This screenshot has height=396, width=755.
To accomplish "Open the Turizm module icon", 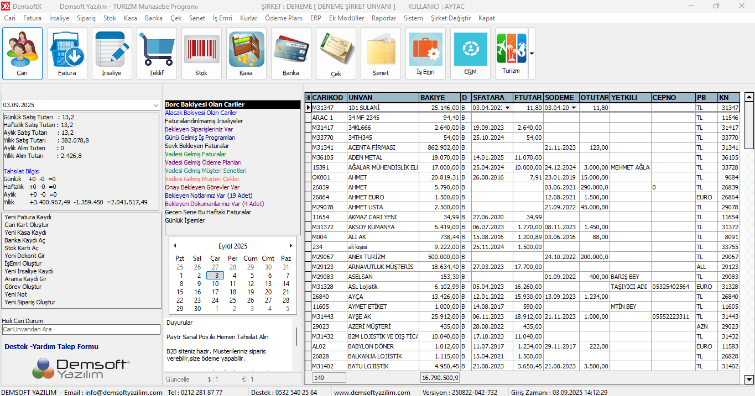I will pos(511,53).
